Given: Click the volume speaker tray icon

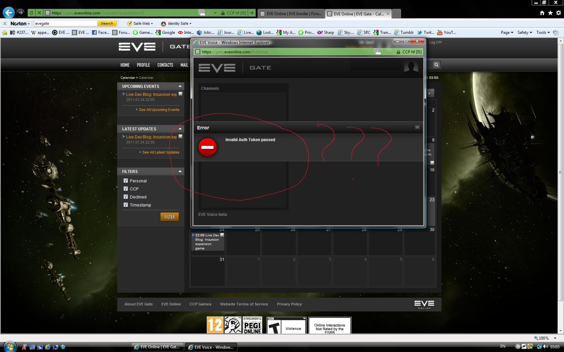Looking at the screenshot, I should [x=546, y=347].
